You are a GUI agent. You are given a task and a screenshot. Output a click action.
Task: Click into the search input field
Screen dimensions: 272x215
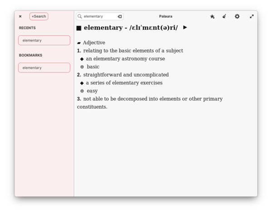point(100,16)
